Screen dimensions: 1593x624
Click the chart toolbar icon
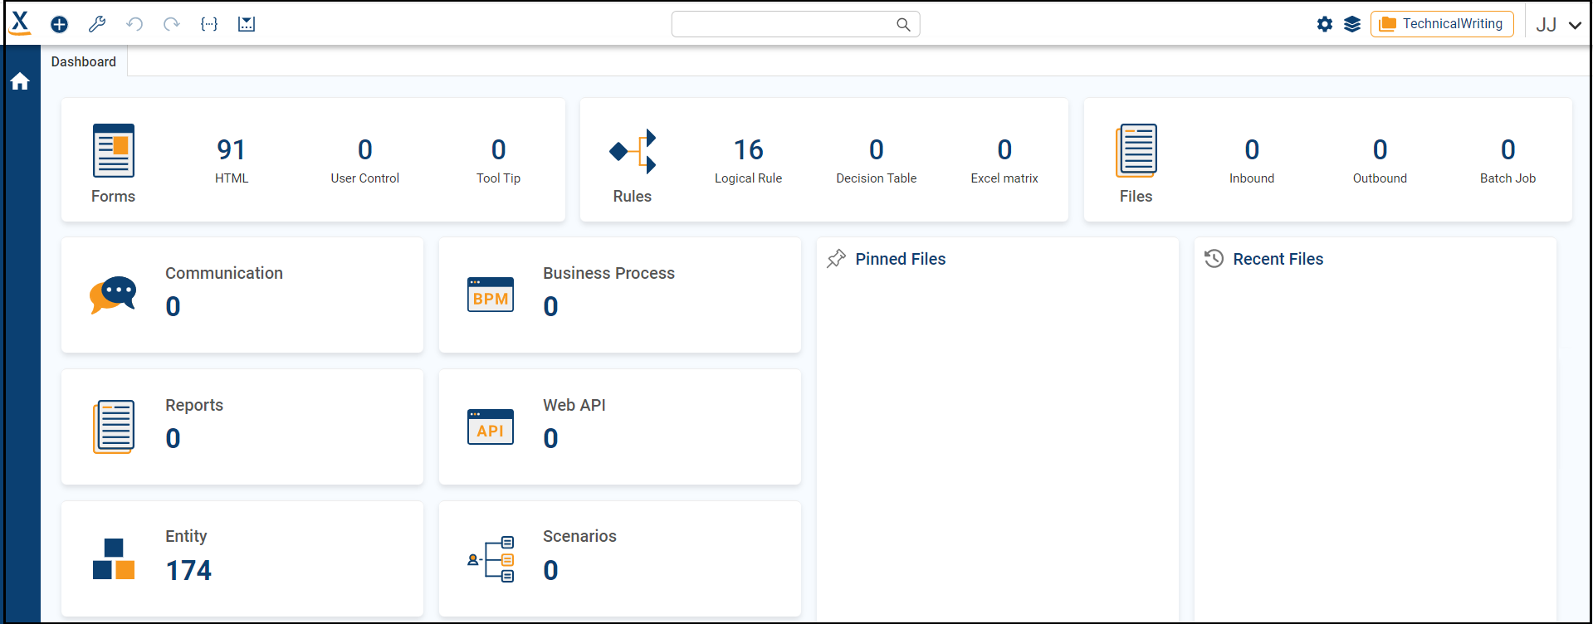point(247,24)
